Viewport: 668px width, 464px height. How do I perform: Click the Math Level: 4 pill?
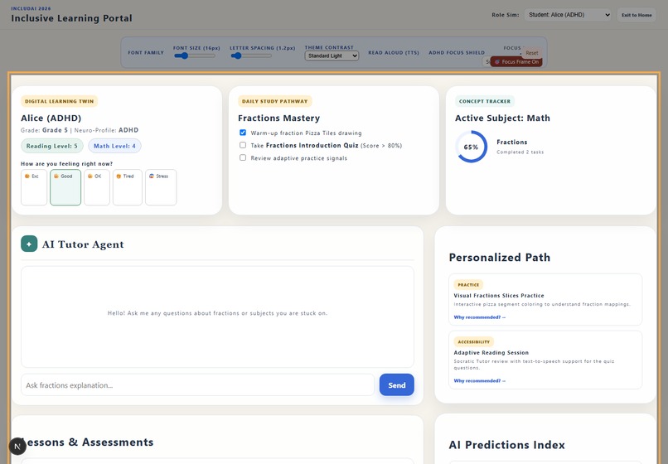click(114, 146)
